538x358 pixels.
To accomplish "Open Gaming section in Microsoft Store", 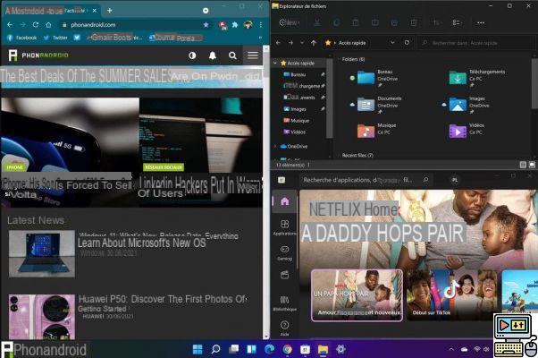I will (x=285, y=253).
